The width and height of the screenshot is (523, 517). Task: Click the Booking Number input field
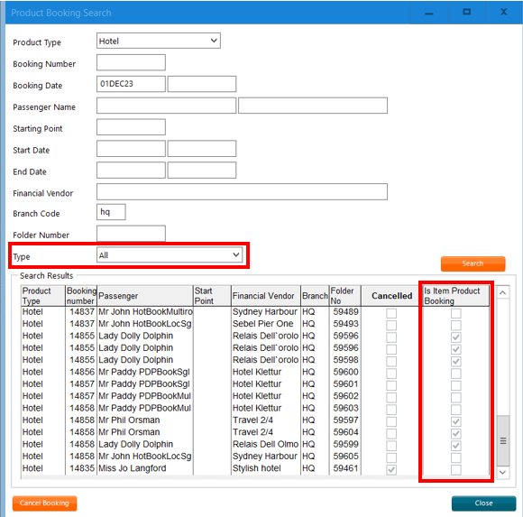131,62
